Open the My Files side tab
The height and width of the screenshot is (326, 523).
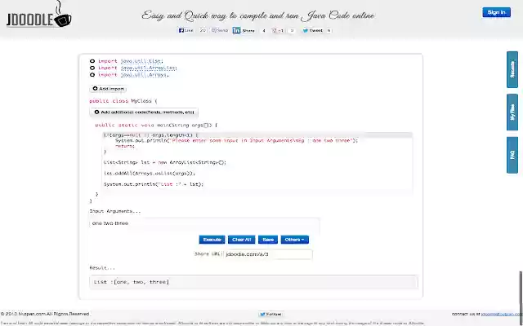(512, 112)
